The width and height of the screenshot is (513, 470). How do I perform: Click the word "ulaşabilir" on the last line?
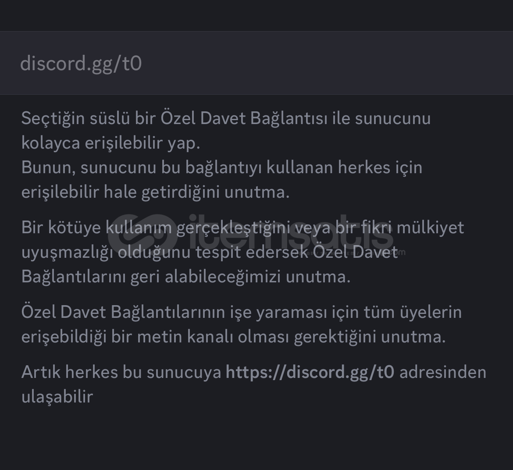point(57,396)
